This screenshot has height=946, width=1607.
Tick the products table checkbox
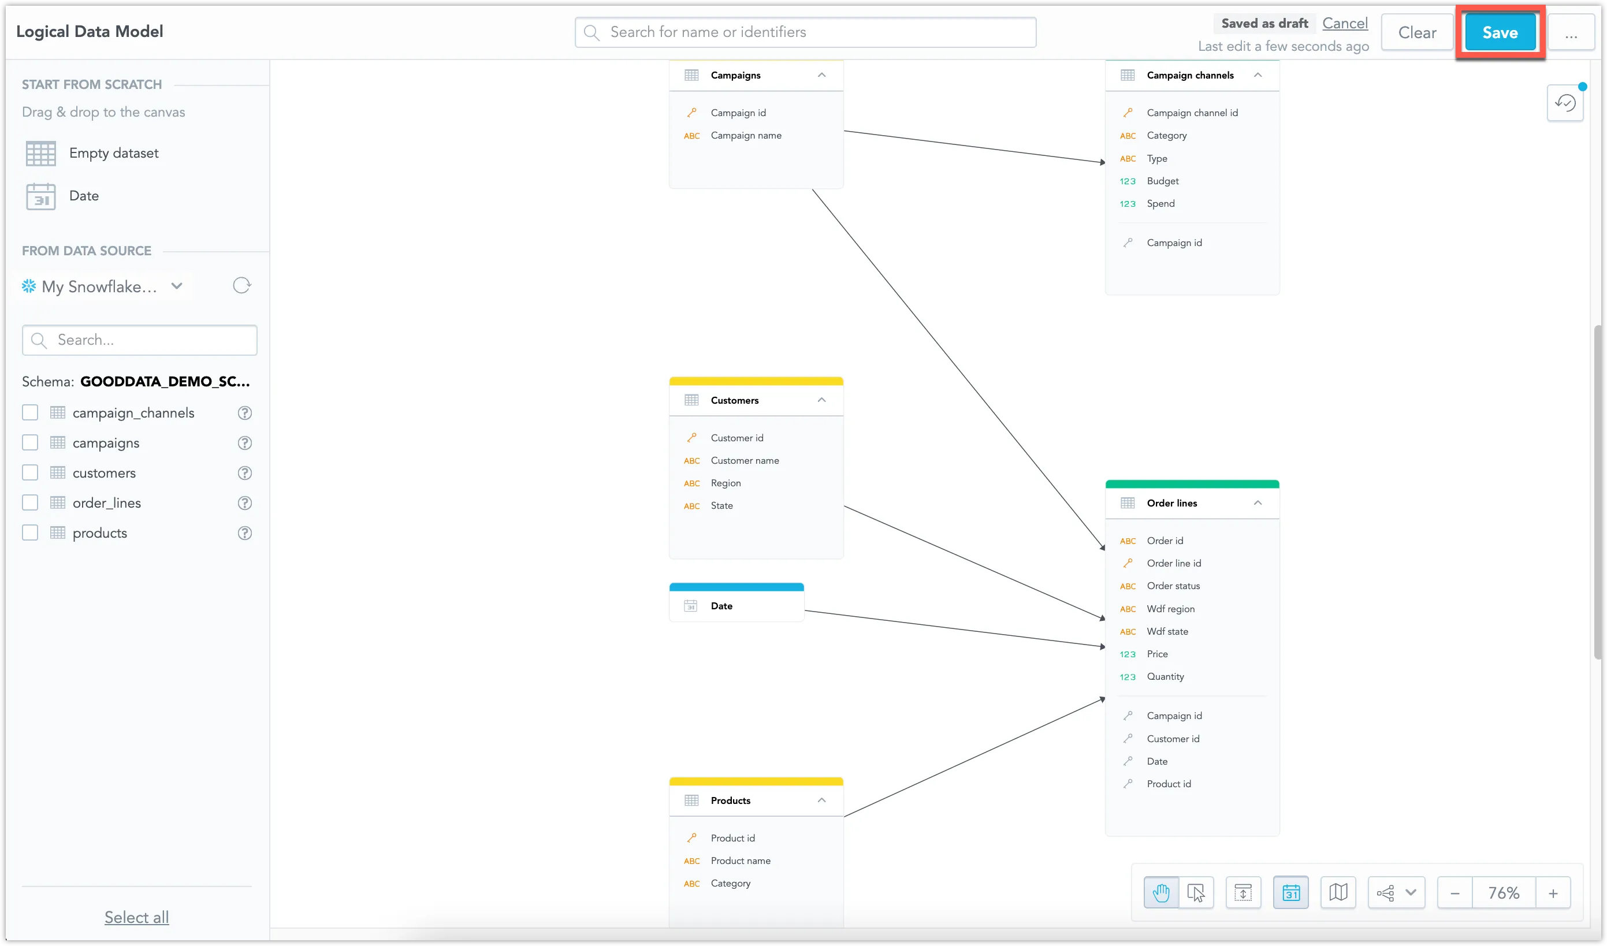[30, 532]
